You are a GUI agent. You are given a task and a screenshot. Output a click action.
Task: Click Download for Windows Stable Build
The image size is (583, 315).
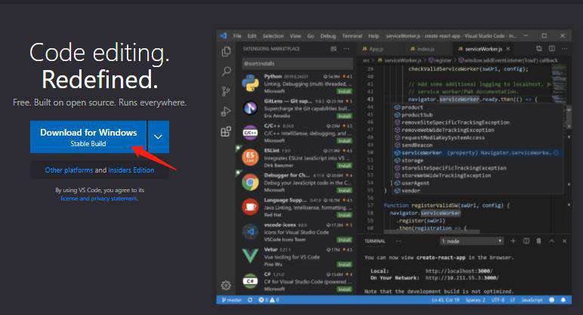[x=88, y=137]
